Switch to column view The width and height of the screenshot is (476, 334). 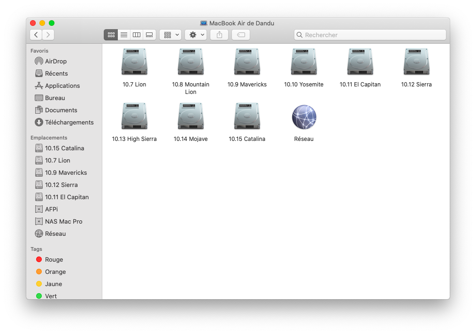[137, 35]
